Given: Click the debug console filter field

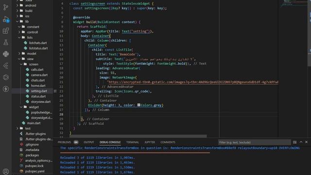Looking at the screenshot, I should tap(255, 142).
